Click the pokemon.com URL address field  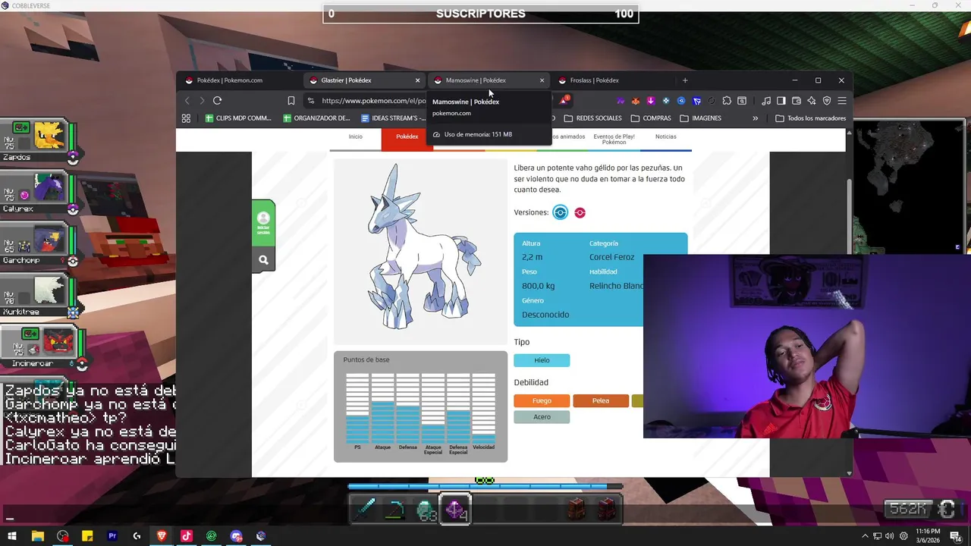[x=375, y=100]
